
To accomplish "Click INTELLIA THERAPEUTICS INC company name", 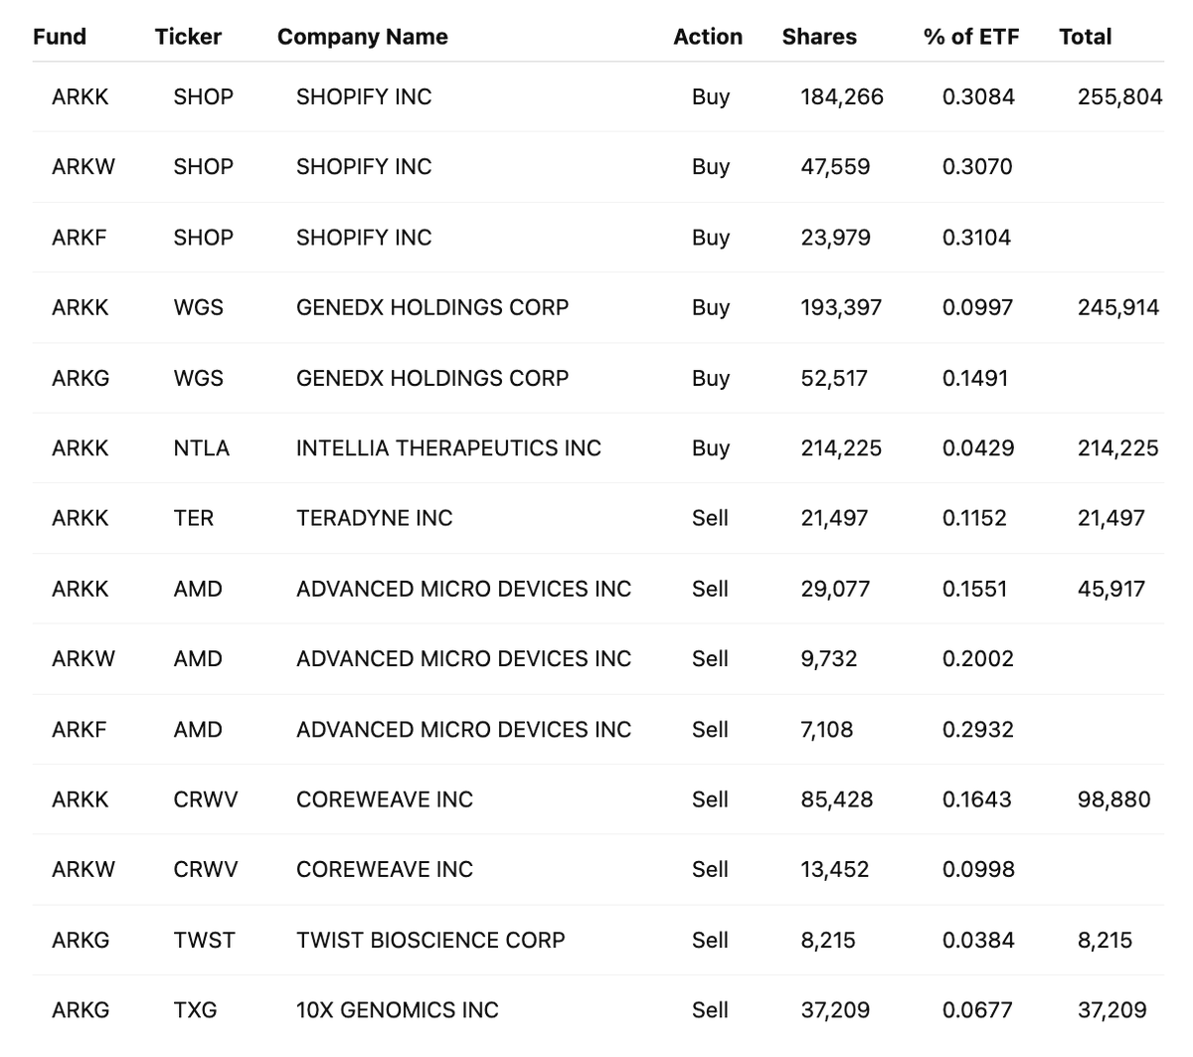I will (x=448, y=447).
